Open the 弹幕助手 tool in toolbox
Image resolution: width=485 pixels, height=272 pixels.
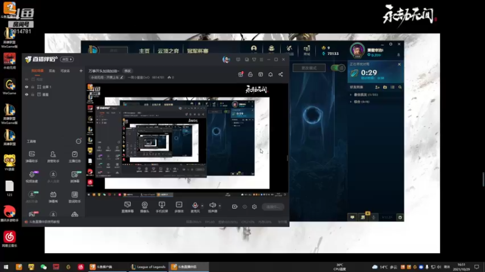click(x=32, y=156)
